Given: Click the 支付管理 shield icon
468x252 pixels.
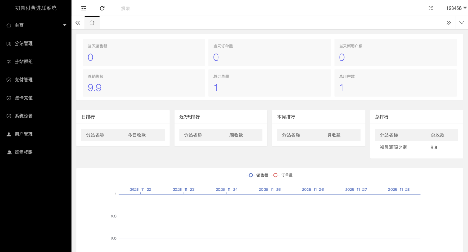Looking at the screenshot, I should [9, 80].
